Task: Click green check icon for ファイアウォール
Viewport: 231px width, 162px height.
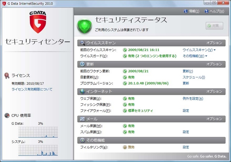Action: (x=125, y=111)
